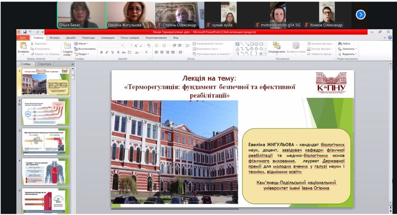Click the Restore (Восстановить) slide button
397x215 pixels.
tap(85, 49)
